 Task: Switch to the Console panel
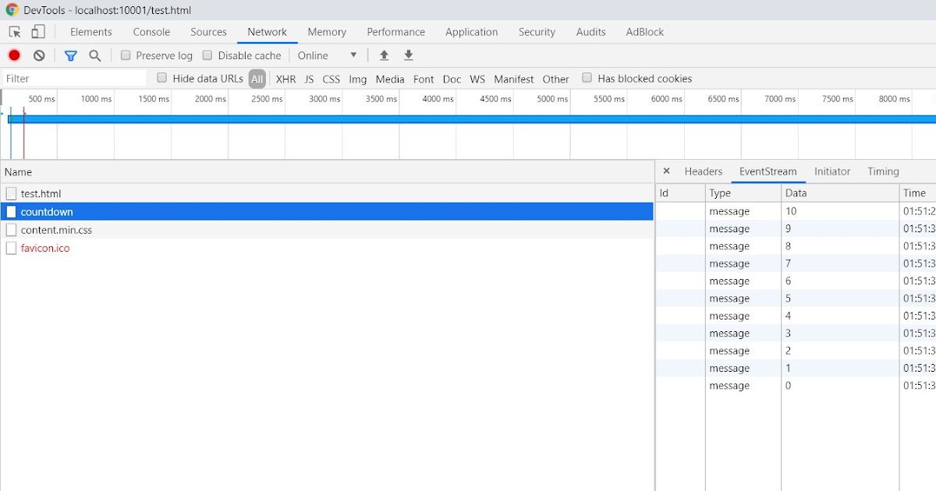(x=151, y=32)
